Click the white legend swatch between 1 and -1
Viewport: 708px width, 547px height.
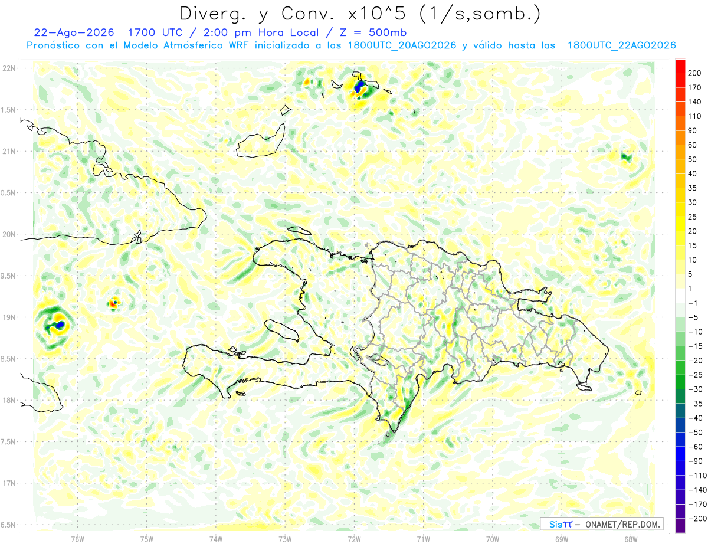[x=680, y=296]
